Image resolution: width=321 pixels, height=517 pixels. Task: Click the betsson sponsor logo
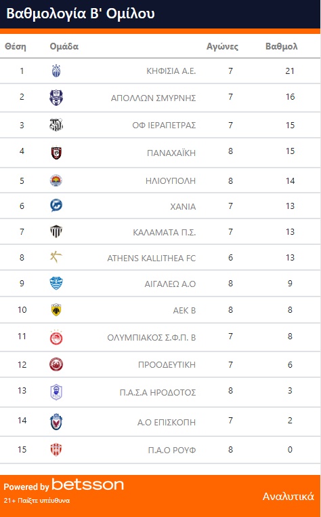click(x=88, y=484)
